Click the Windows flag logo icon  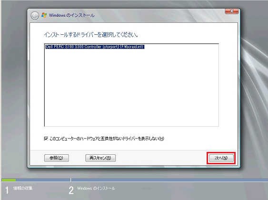point(44,15)
